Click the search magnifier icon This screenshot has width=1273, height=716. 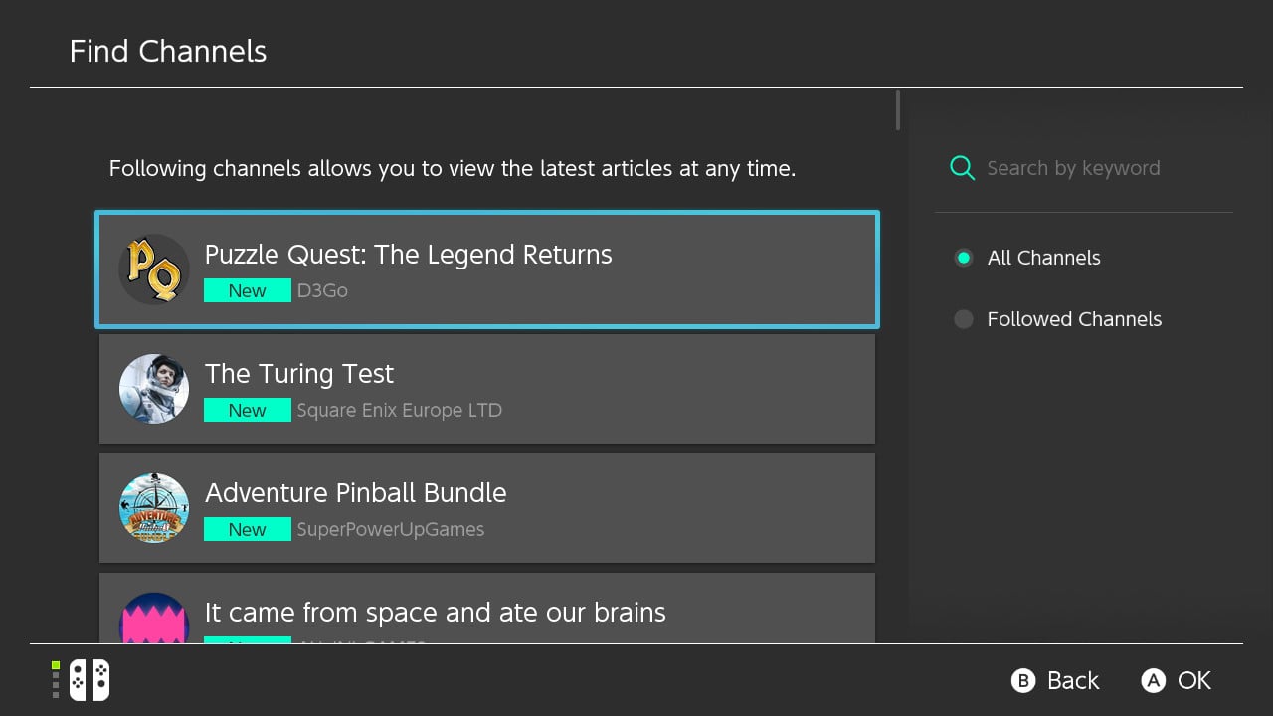(x=962, y=168)
